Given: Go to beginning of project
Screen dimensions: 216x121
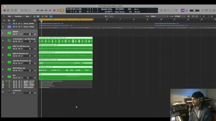Looking at the screenshot, I should (46, 10).
